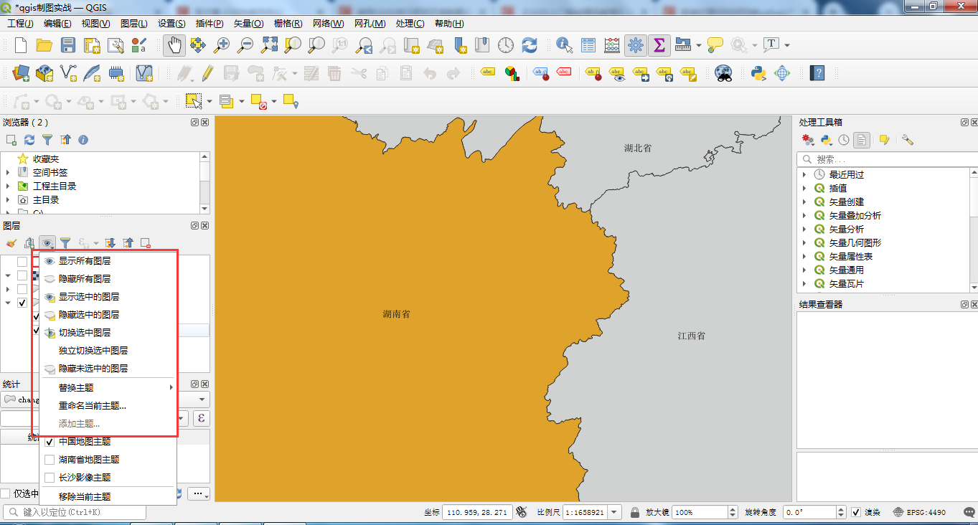Click the help book question mark icon
Viewport: 978px width, 525px height.
tap(817, 72)
